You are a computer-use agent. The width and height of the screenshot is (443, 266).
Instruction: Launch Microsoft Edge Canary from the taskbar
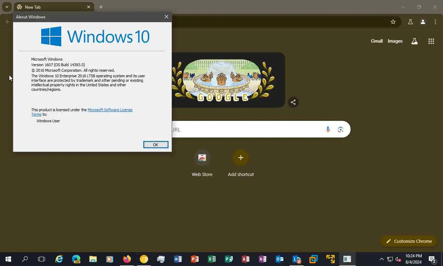[x=76, y=259]
